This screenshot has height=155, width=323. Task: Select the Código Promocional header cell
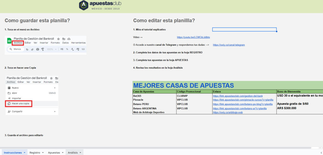[x=194, y=92]
